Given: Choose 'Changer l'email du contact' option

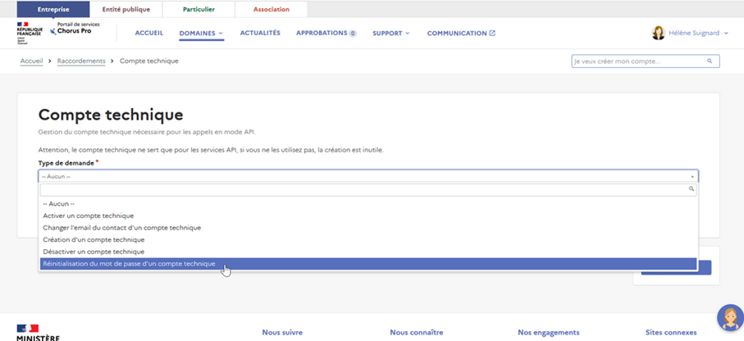Looking at the screenshot, I should pyautogui.click(x=368, y=228).
